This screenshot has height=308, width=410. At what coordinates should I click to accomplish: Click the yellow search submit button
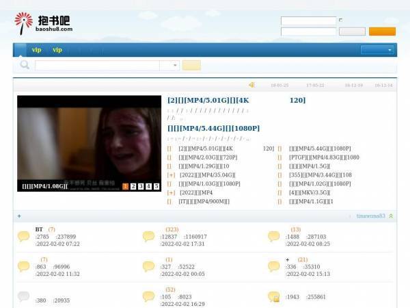tap(191, 65)
